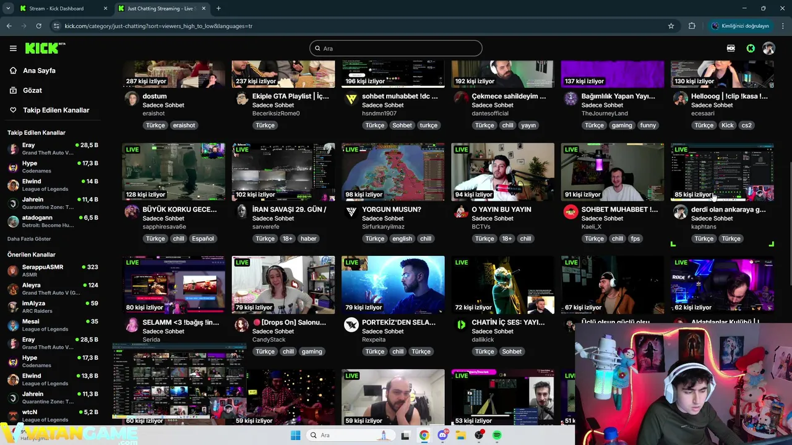Open the Windows Start menu
Image resolution: width=792 pixels, height=445 pixels.
tap(295, 435)
